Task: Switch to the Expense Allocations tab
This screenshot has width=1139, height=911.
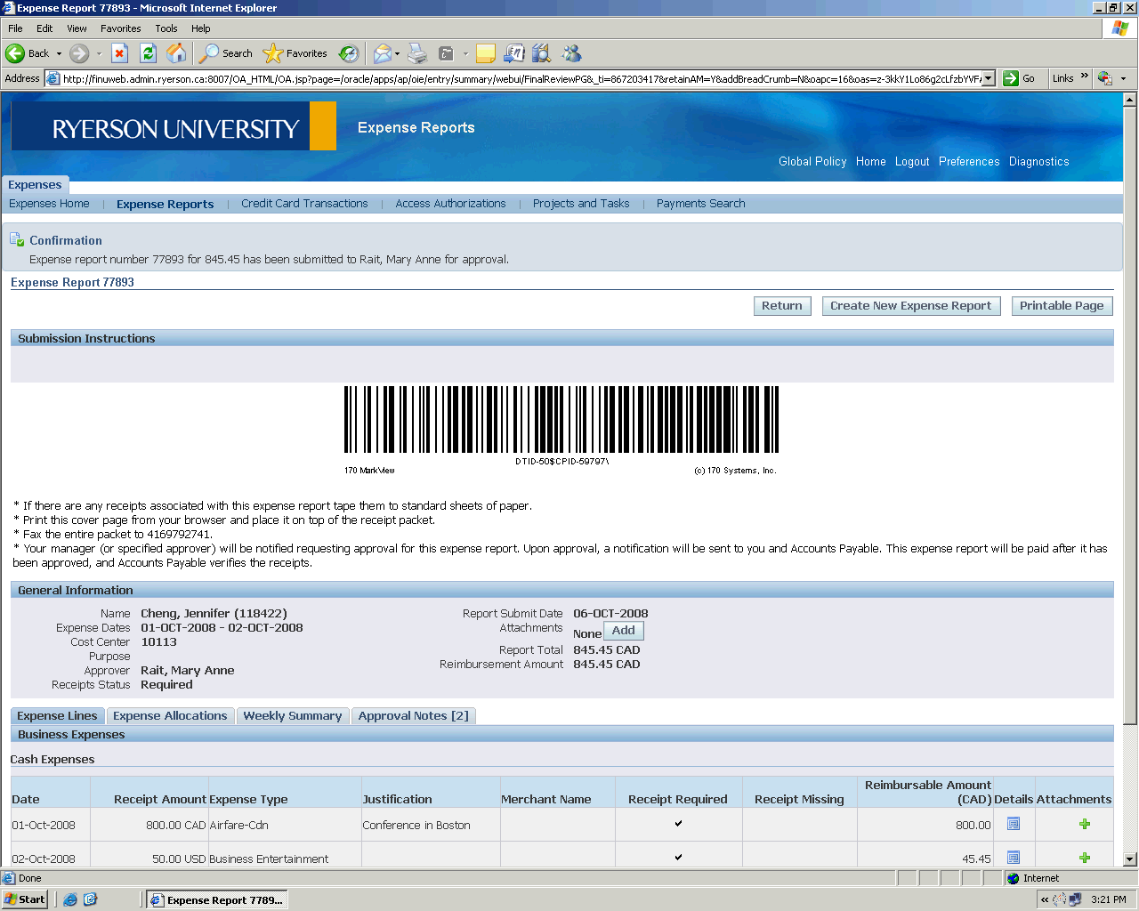Action: click(x=170, y=716)
